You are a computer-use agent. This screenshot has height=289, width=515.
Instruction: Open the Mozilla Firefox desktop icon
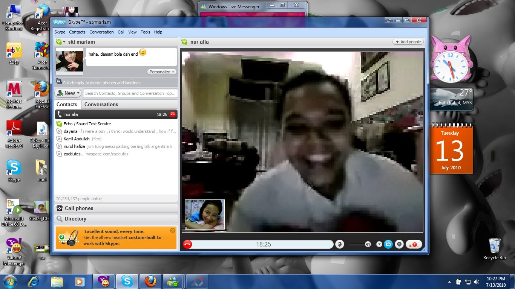point(42,95)
